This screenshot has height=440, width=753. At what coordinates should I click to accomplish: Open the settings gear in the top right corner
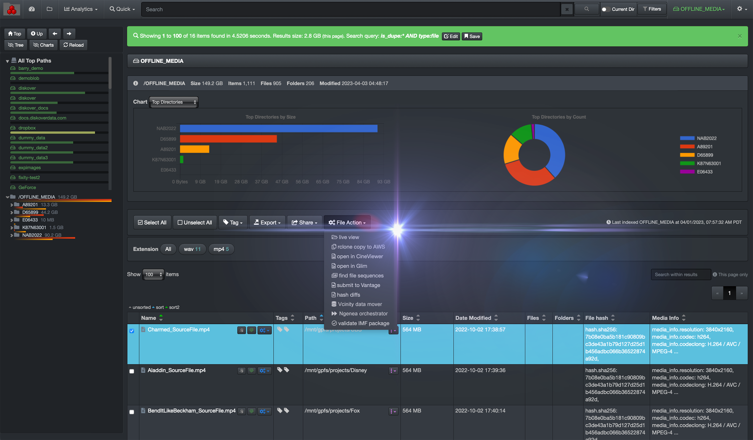tap(740, 9)
